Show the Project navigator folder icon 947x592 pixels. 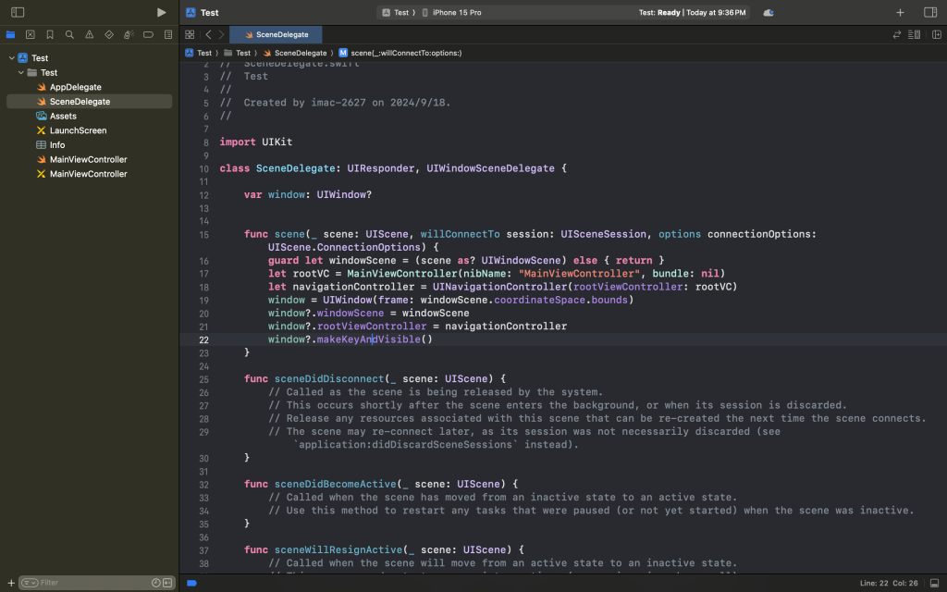(x=10, y=34)
